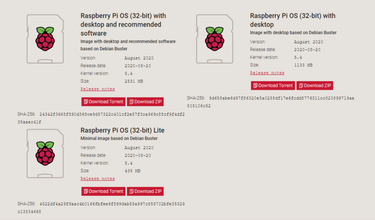Download Torrent for Raspberry Pi OS with desktop

[x=273, y=85]
